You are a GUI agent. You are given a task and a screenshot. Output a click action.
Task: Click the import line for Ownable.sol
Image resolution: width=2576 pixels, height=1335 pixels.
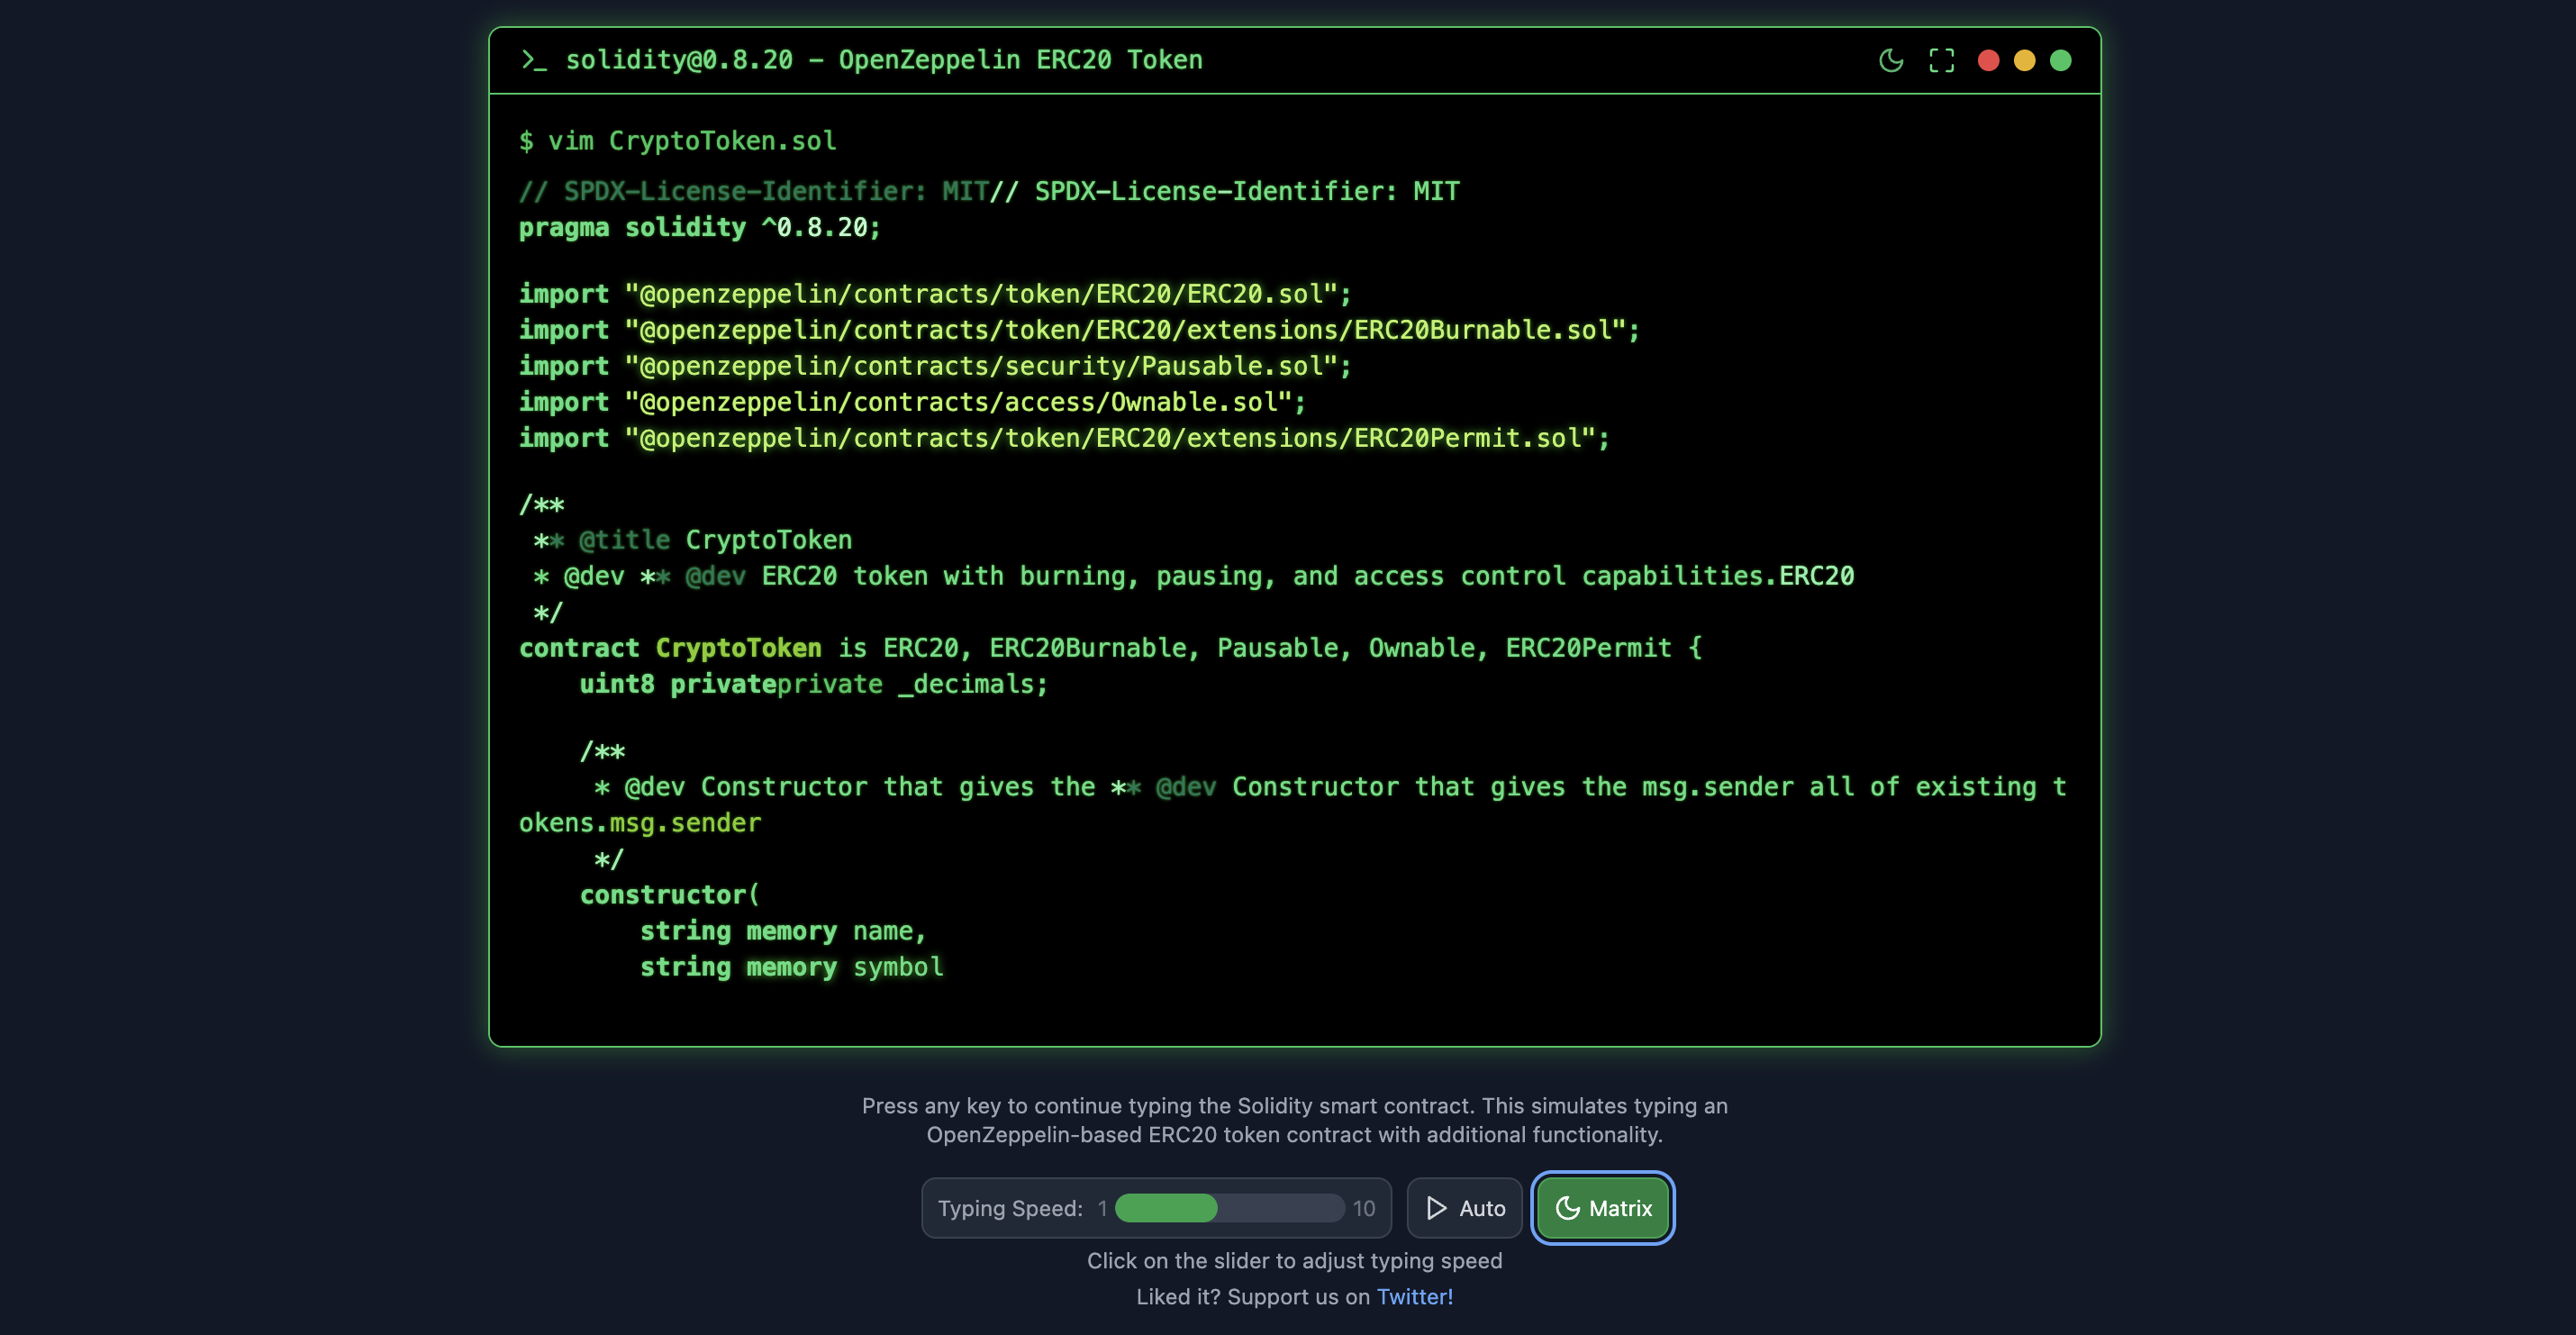[912, 402]
